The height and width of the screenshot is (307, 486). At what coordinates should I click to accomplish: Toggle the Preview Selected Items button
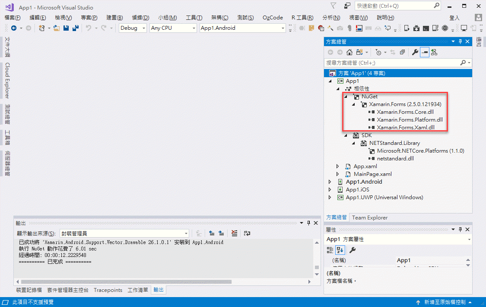[425, 52]
